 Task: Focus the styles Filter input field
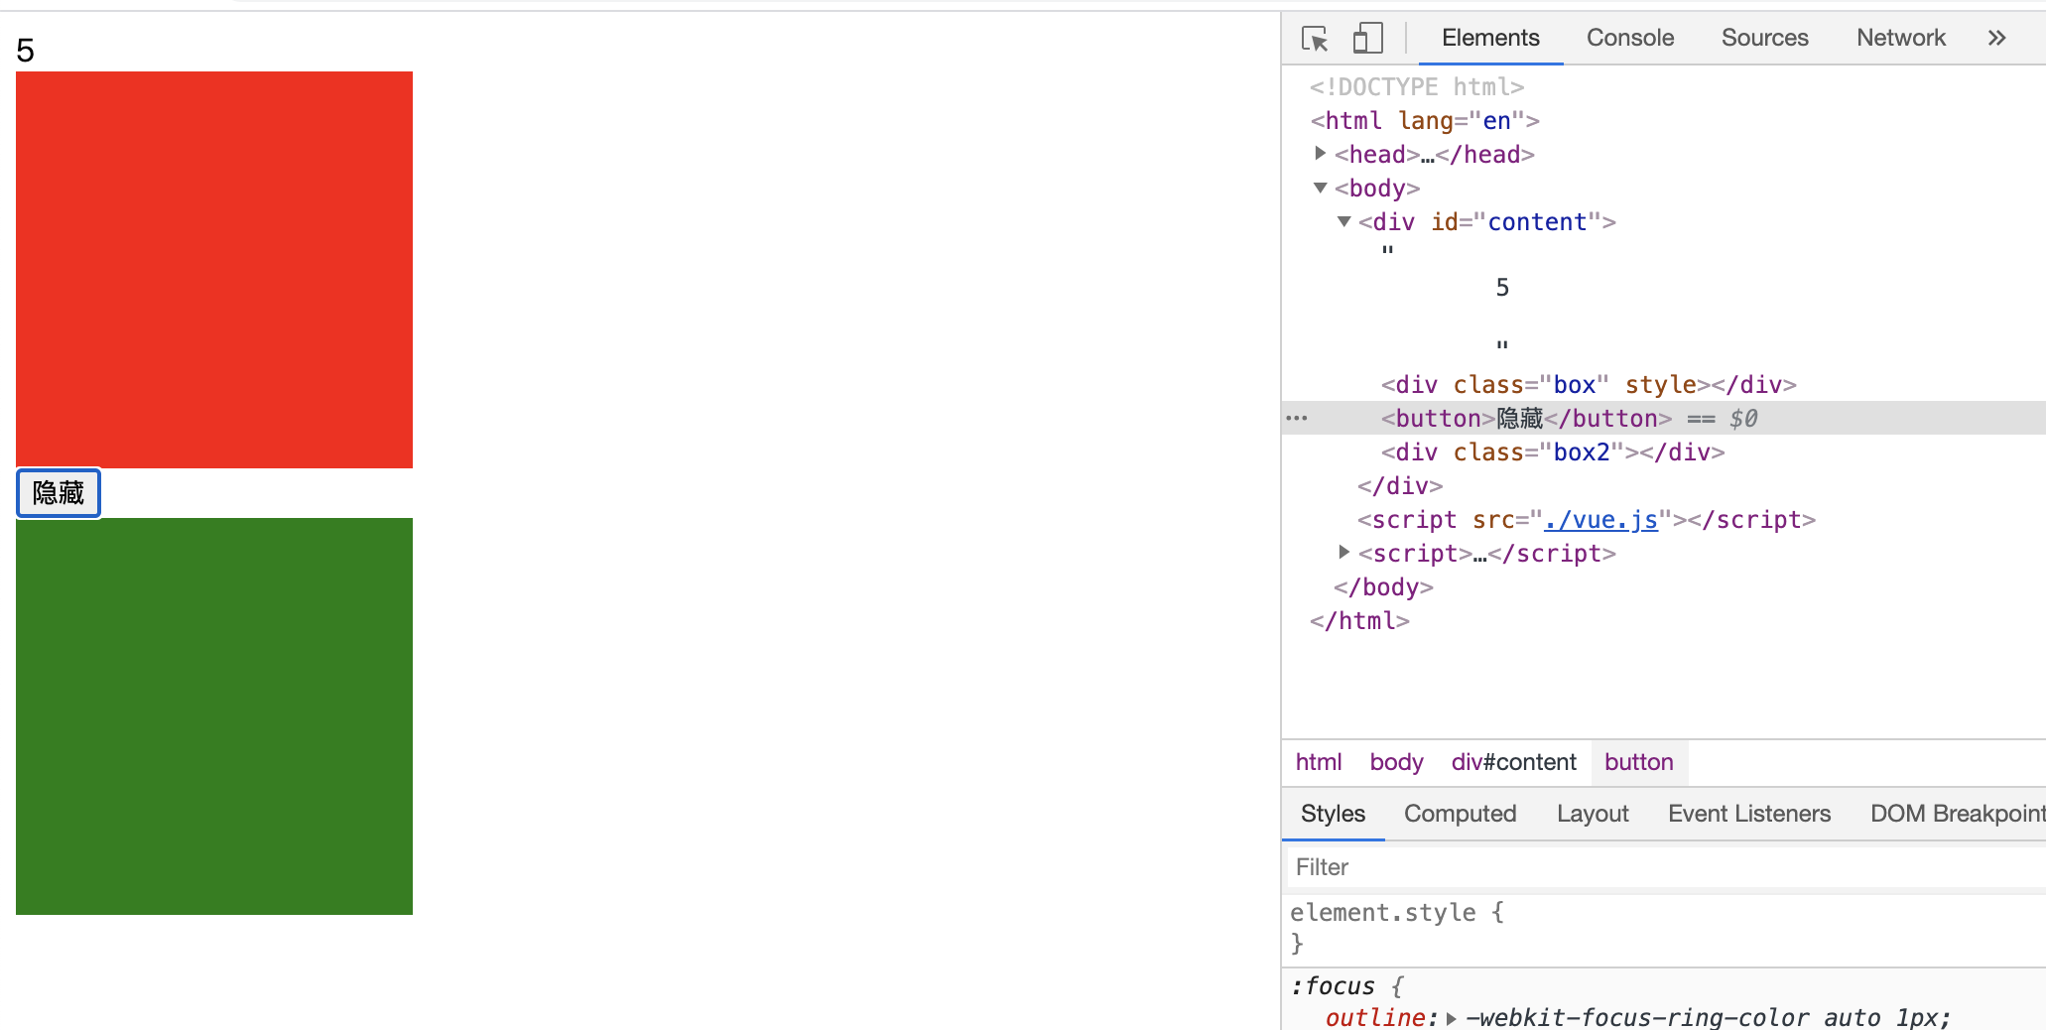pyautogui.click(x=1666, y=867)
